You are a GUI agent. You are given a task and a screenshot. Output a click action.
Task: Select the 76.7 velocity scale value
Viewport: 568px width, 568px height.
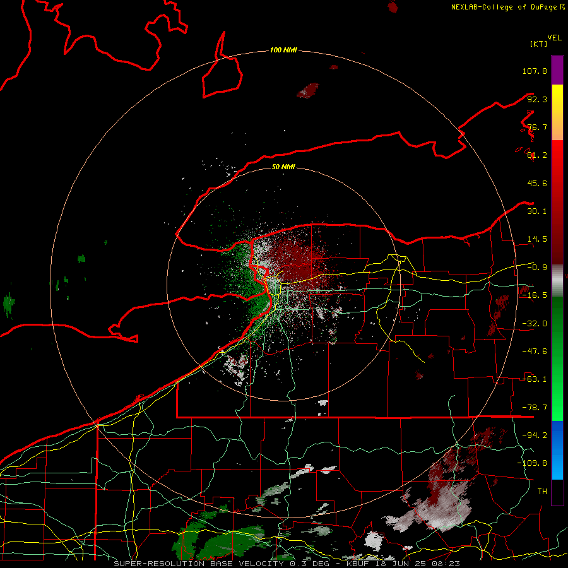click(x=537, y=127)
